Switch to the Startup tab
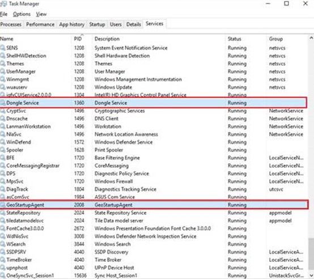314x279 pixels. (x=97, y=24)
